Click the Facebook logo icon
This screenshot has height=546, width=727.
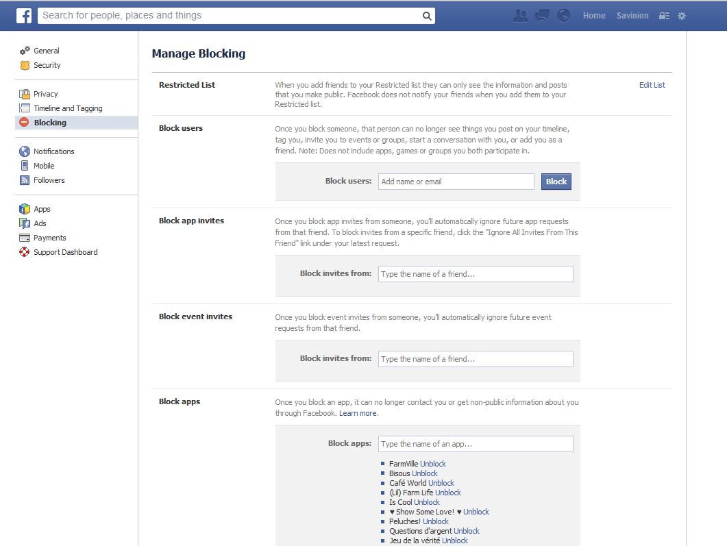(24, 16)
